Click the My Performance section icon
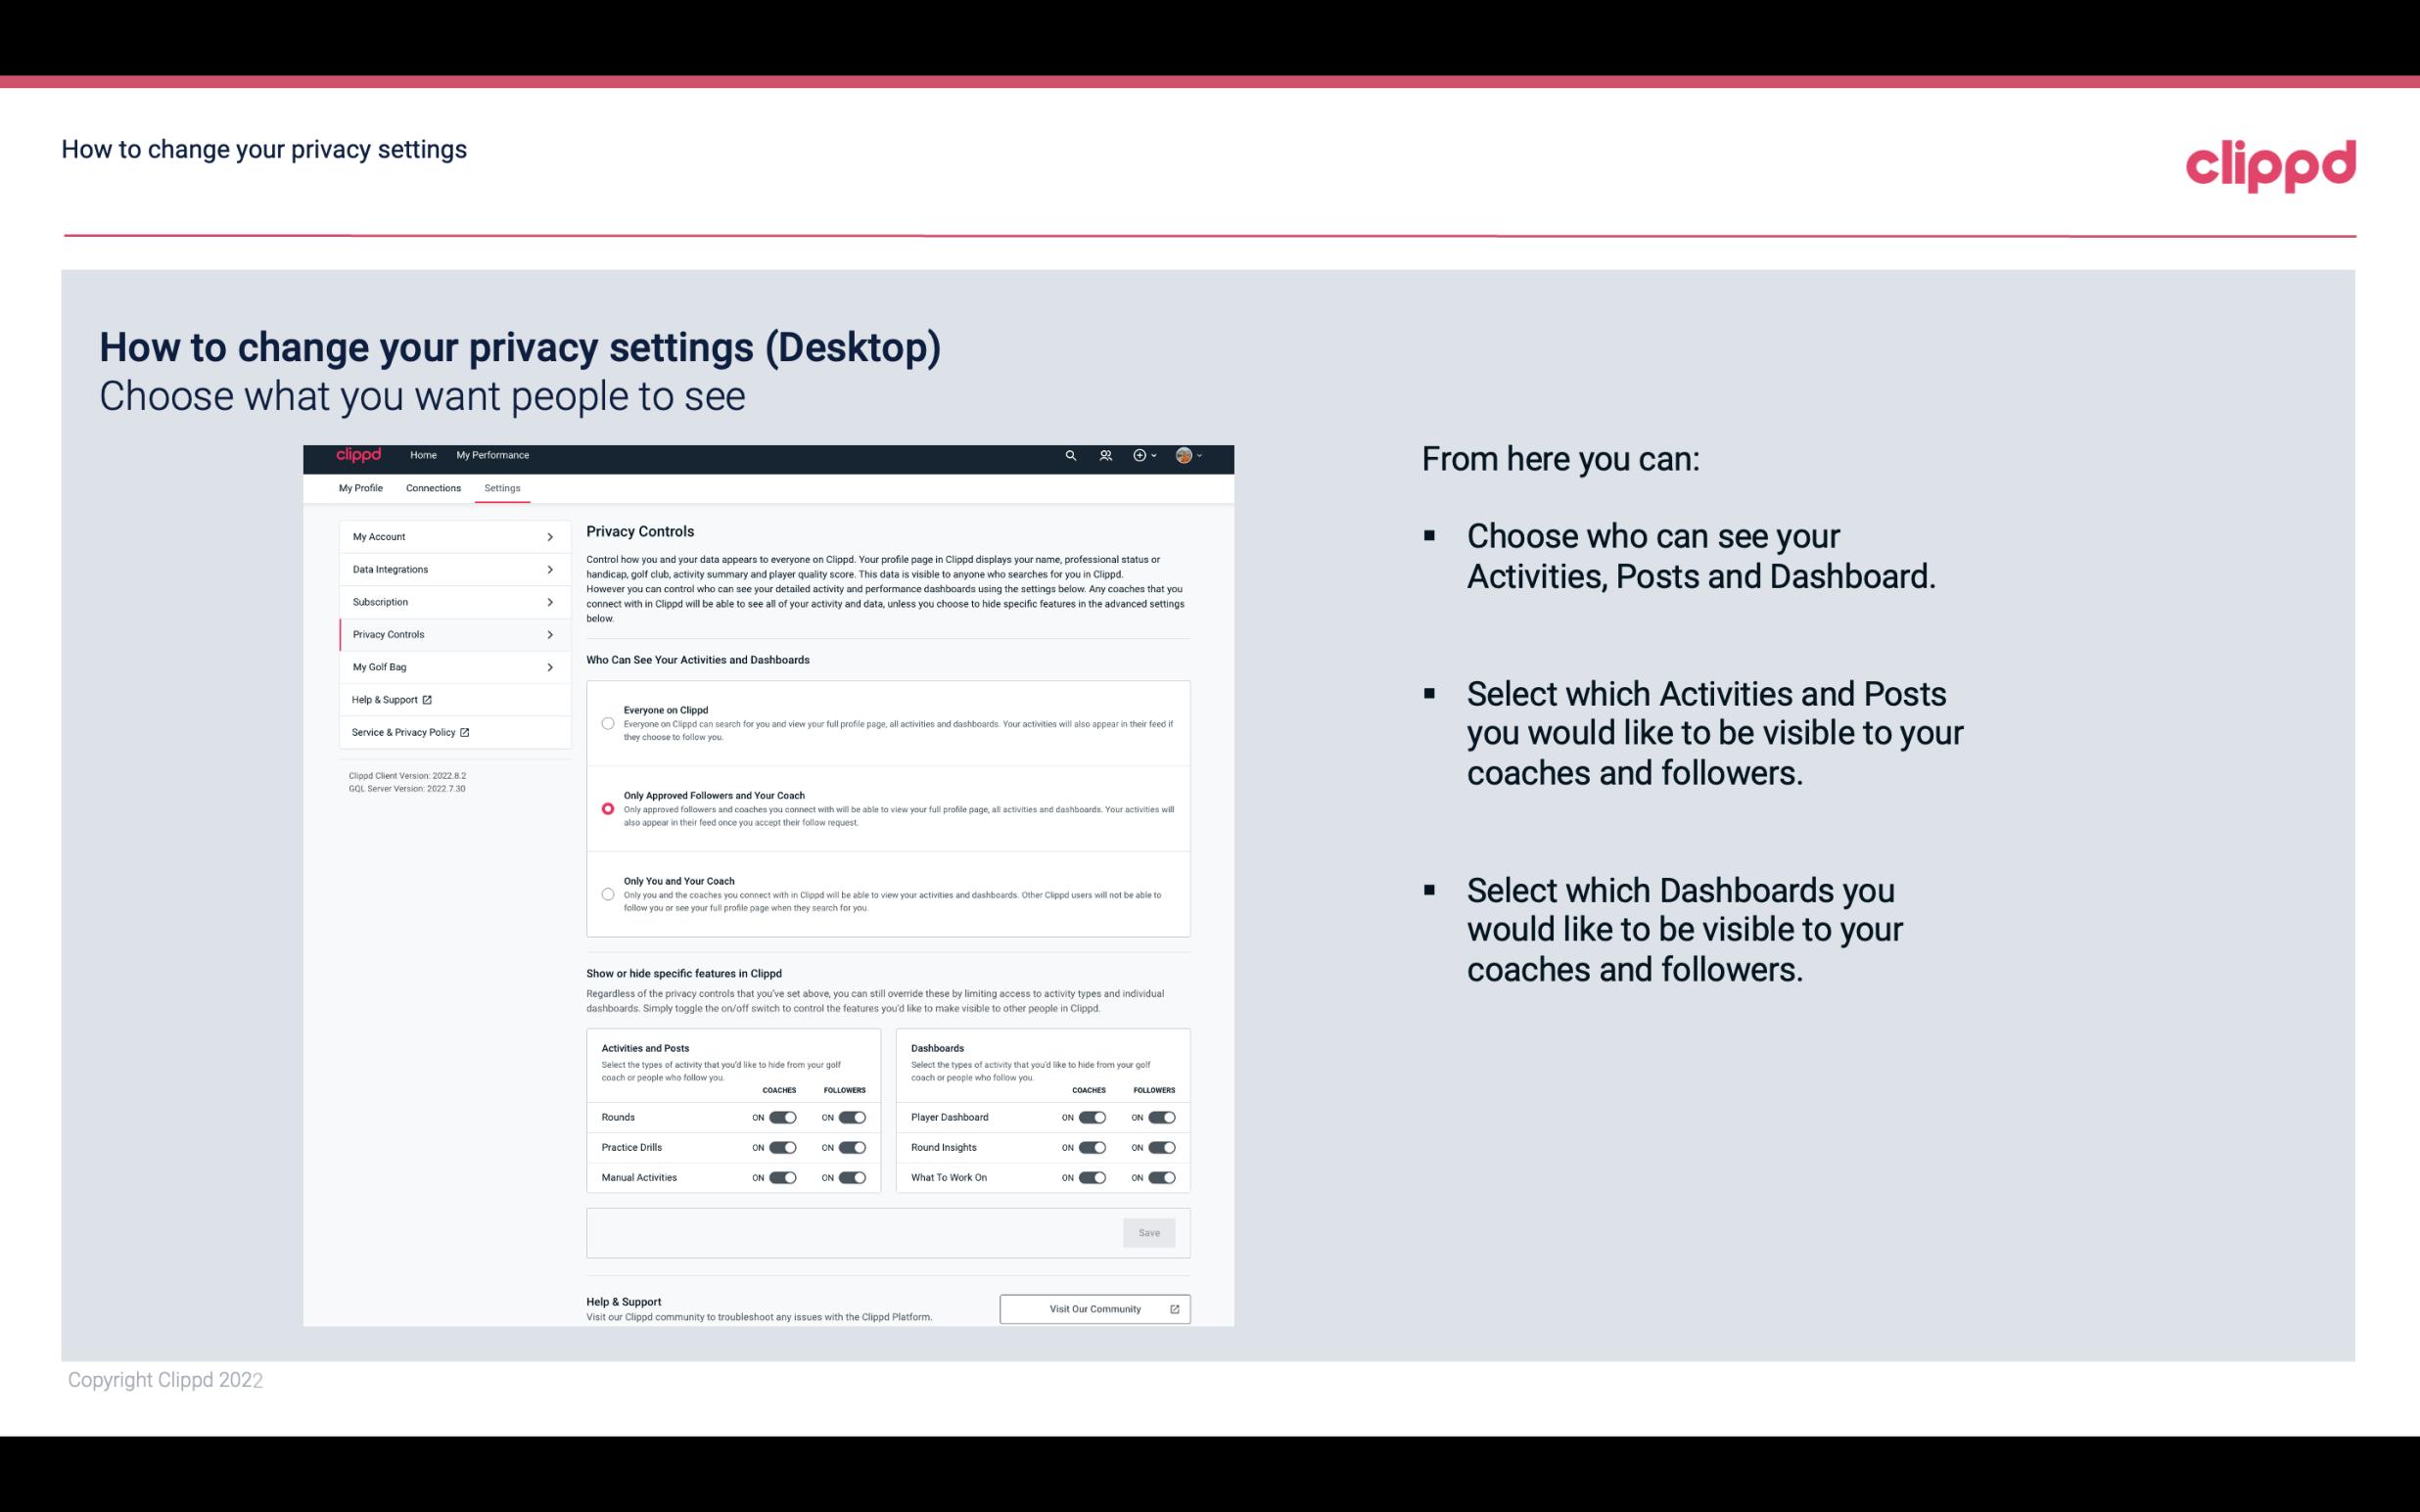 tap(493, 455)
